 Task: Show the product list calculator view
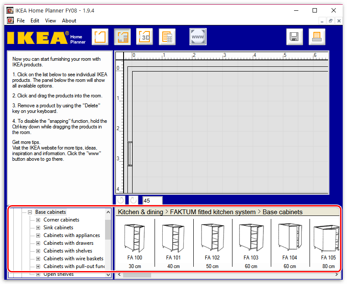[x=167, y=37]
